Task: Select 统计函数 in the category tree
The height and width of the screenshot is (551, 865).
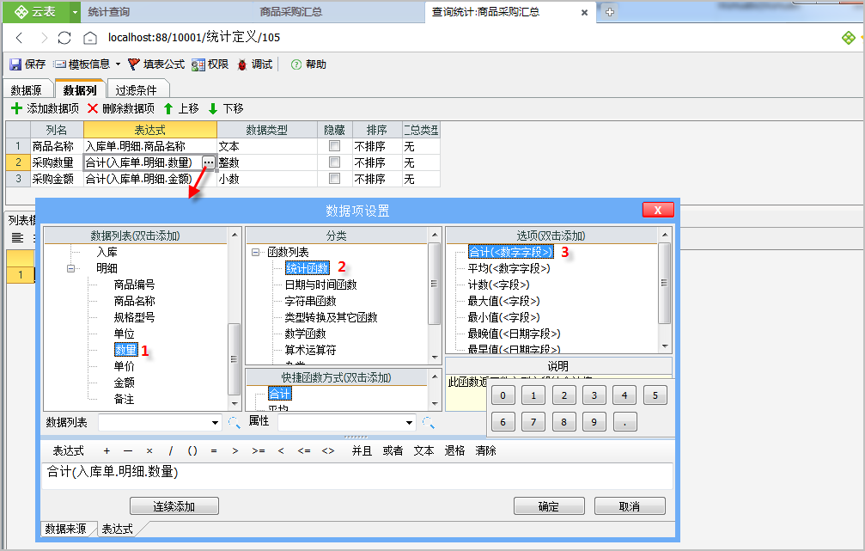Action: tap(308, 268)
